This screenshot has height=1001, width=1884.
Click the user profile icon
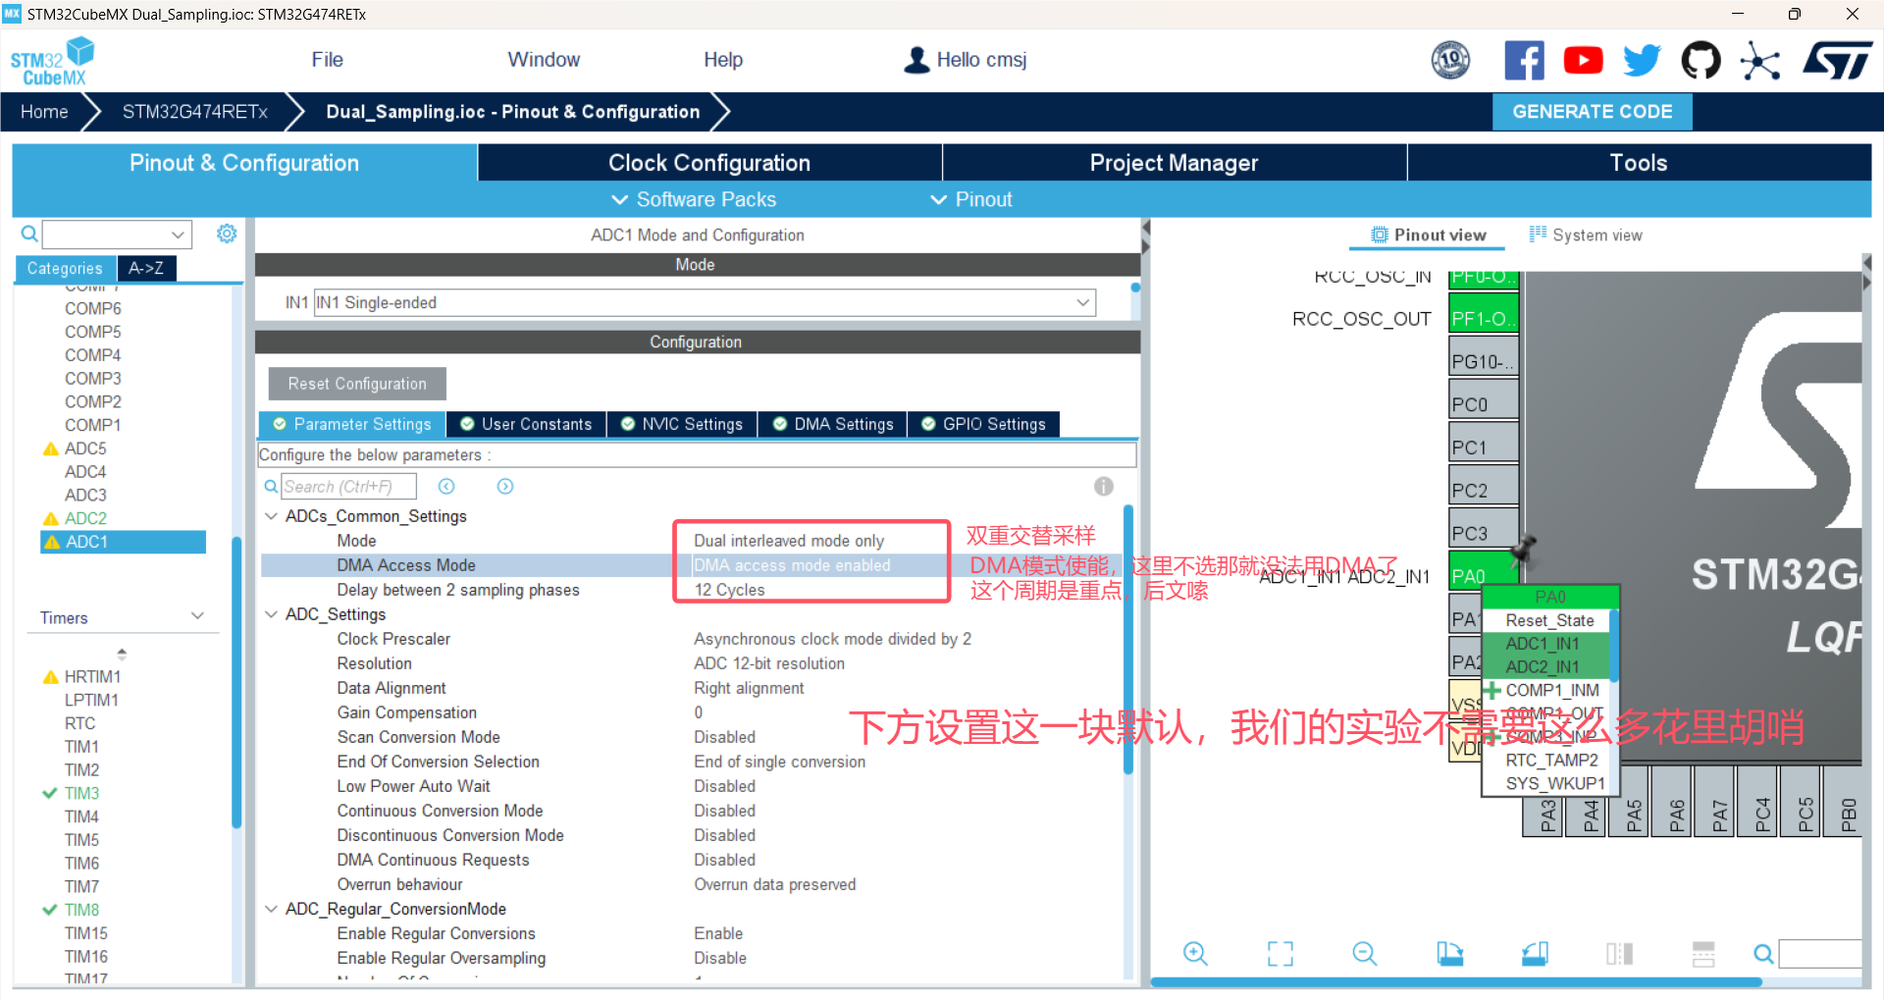coord(916,60)
